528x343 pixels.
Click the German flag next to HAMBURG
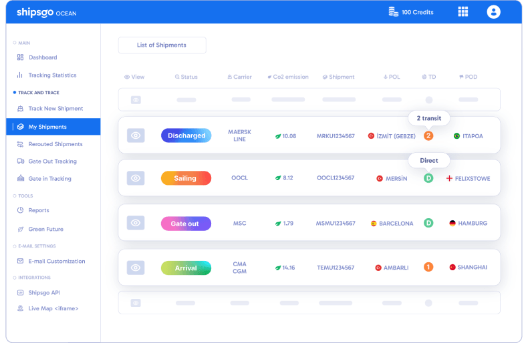coord(452,223)
